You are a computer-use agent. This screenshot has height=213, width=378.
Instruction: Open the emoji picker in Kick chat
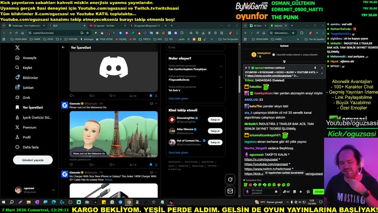click(276, 192)
